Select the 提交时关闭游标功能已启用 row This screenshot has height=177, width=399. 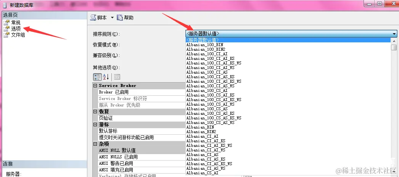tap(142, 138)
